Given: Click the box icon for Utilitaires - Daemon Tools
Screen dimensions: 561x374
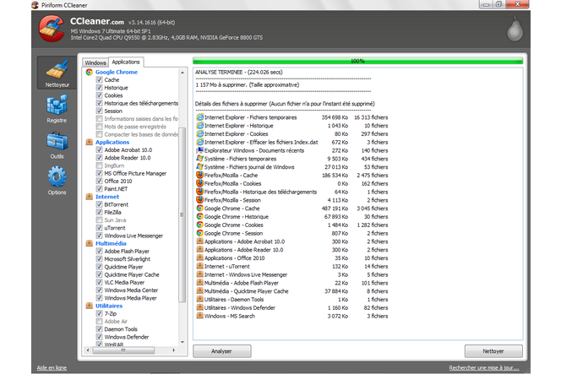Looking at the screenshot, I should point(200,299).
